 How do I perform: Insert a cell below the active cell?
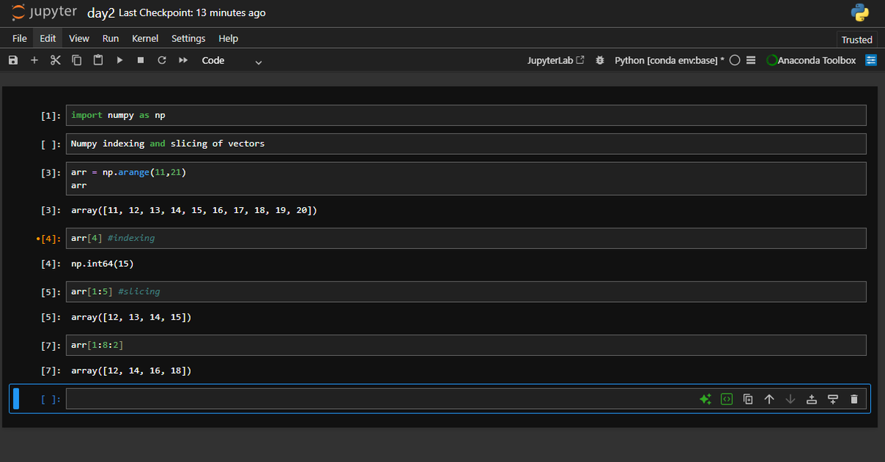click(833, 399)
